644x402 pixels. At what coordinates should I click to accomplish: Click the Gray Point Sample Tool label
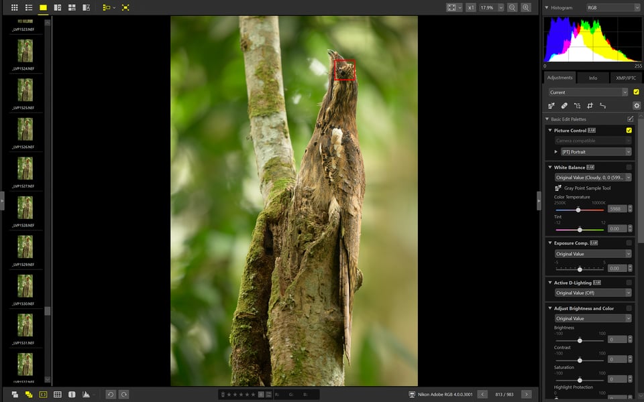588,188
